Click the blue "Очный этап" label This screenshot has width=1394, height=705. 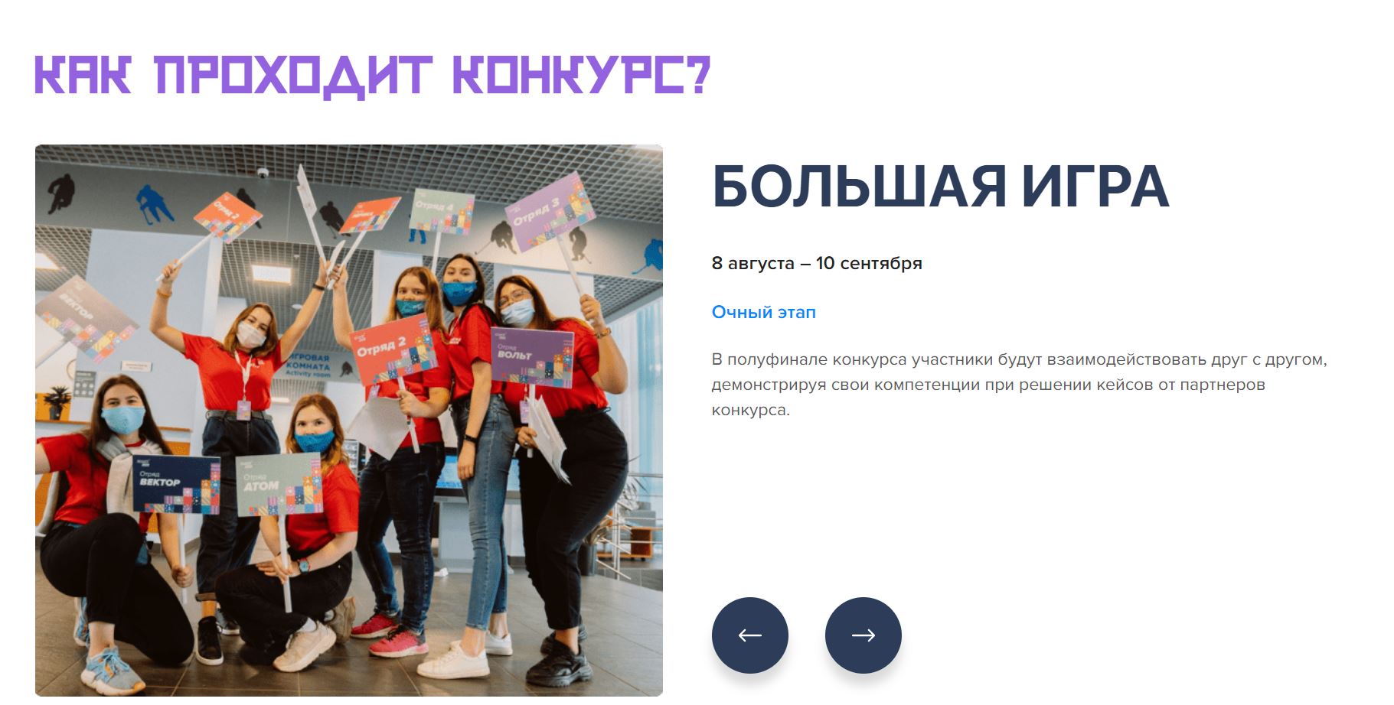(763, 312)
